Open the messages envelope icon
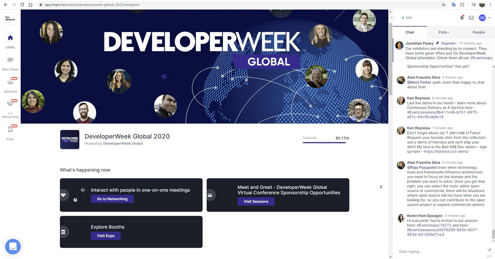Screen dimensions: 495x259 pos(471,18)
